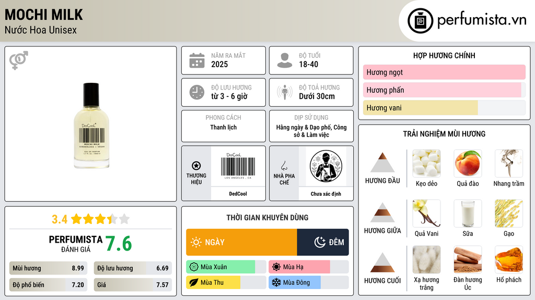
Task: Click the age range value 18-40
Action: 308,64
